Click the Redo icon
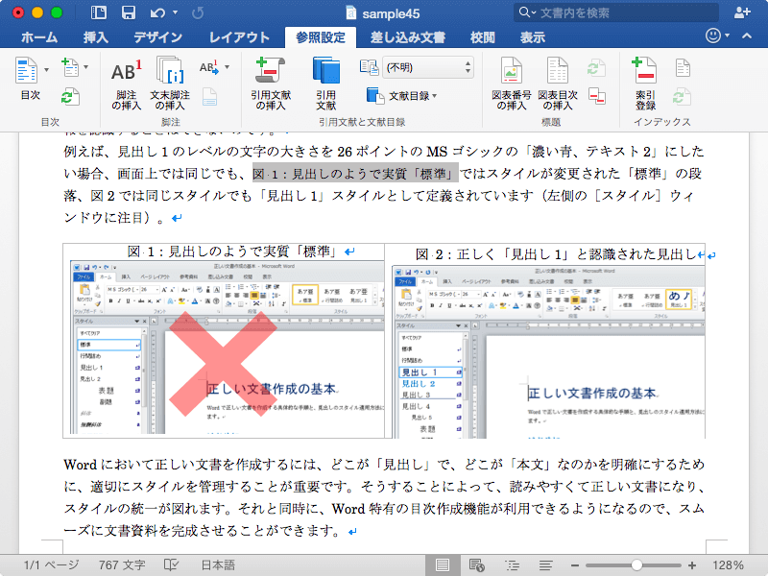Viewport: 768px width, 576px height. click(x=198, y=12)
